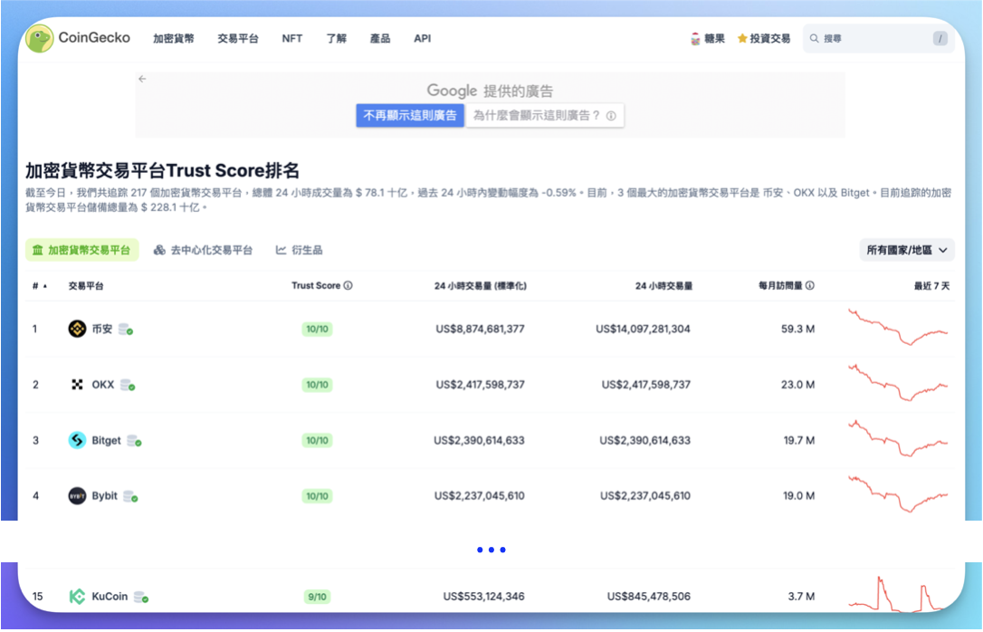983x632 pixels.
Task: Click the Bybit logo icon
Action: (77, 496)
